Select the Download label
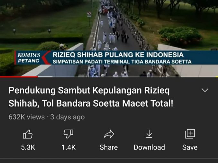This screenshot has height=163, width=218. 149,147
